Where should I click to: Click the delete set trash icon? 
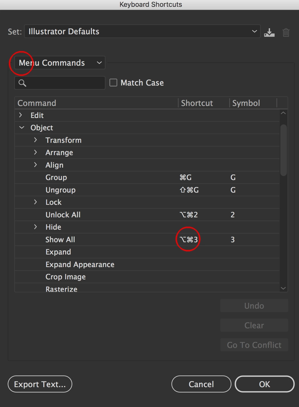(286, 32)
